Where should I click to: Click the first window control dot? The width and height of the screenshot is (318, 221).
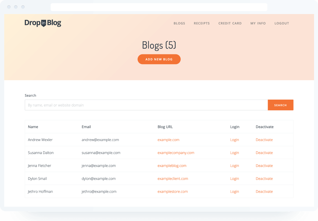pos(9,7)
